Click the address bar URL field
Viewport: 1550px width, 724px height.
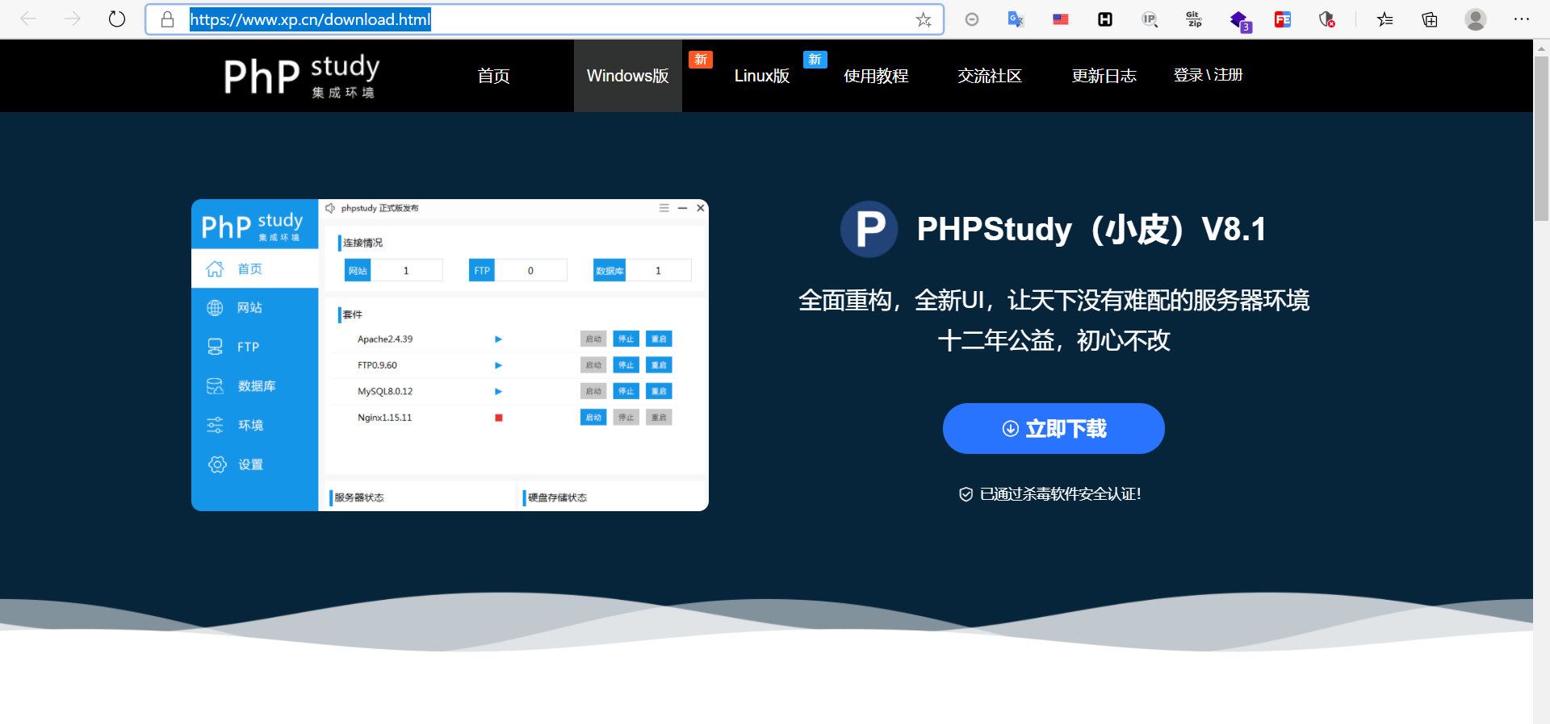pyautogui.click(x=544, y=19)
